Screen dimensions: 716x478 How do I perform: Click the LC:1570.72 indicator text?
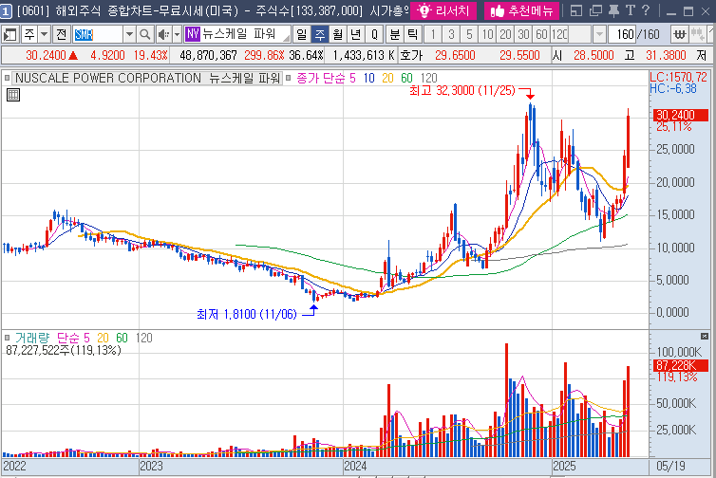click(x=679, y=77)
